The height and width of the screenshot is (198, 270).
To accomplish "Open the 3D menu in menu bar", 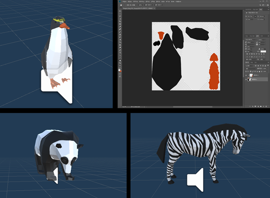I will [163, 2].
